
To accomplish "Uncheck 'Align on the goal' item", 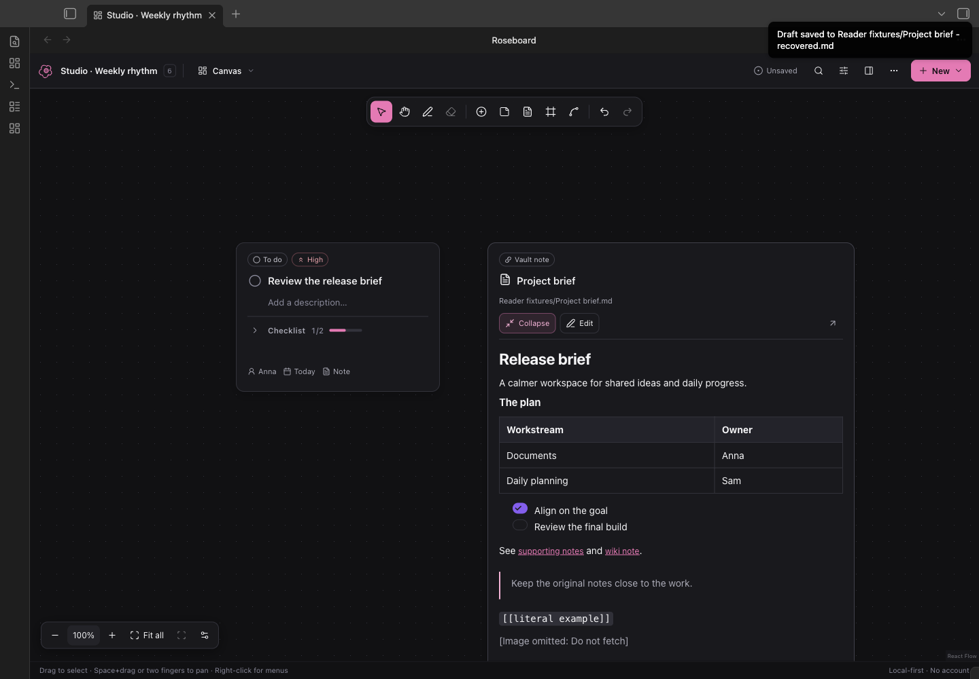I will pyautogui.click(x=520, y=509).
